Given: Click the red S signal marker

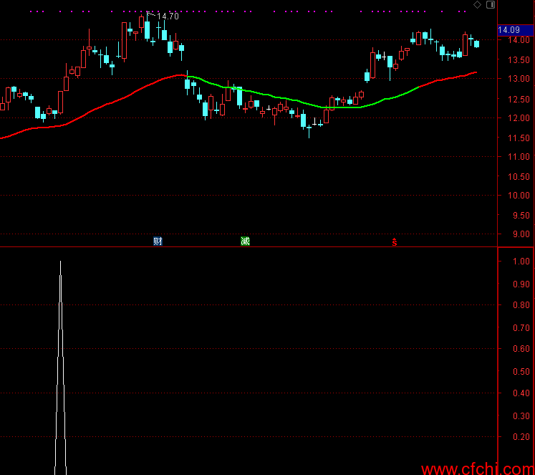Looking at the screenshot, I should point(395,242).
